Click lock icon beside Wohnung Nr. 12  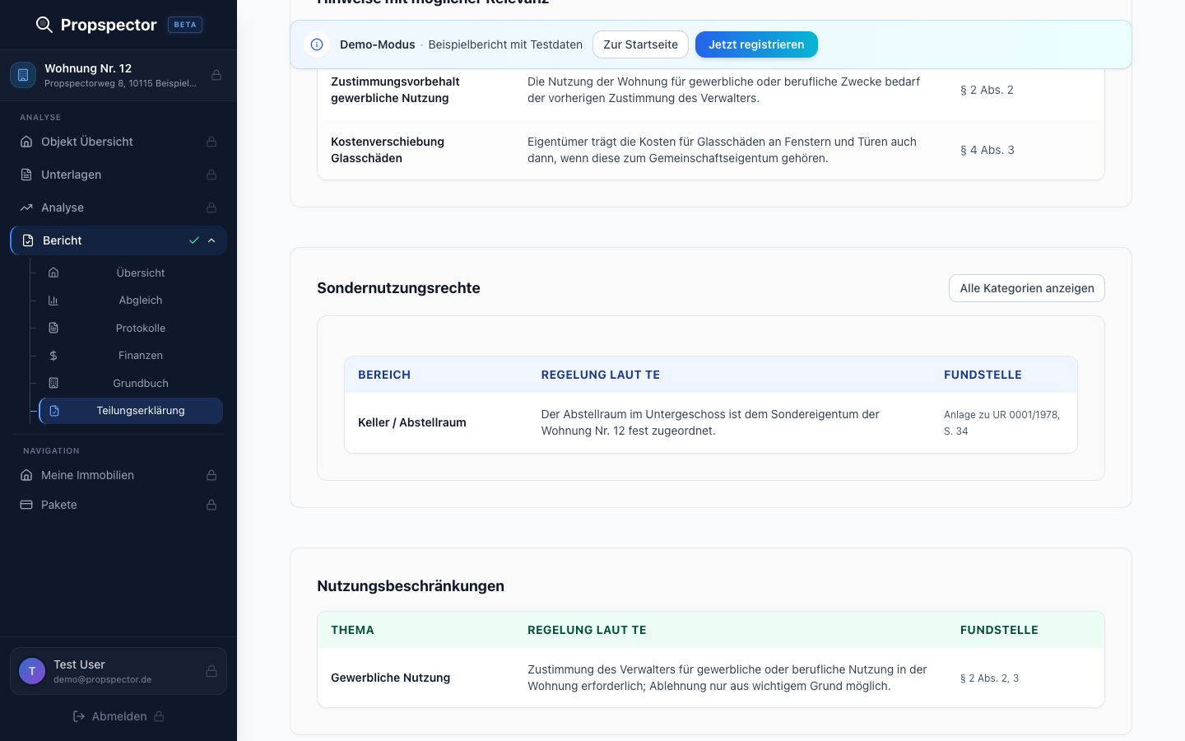[x=216, y=75]
